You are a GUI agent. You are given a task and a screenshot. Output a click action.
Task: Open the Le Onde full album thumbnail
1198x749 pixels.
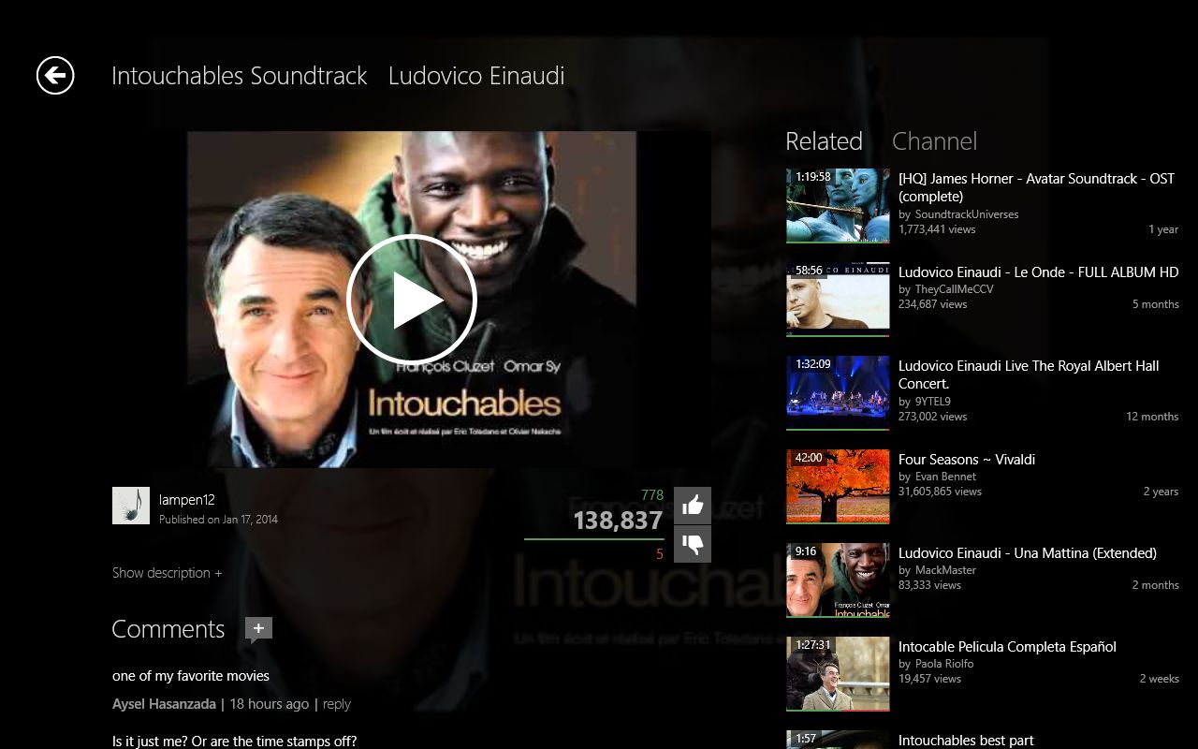pos(838,300)
